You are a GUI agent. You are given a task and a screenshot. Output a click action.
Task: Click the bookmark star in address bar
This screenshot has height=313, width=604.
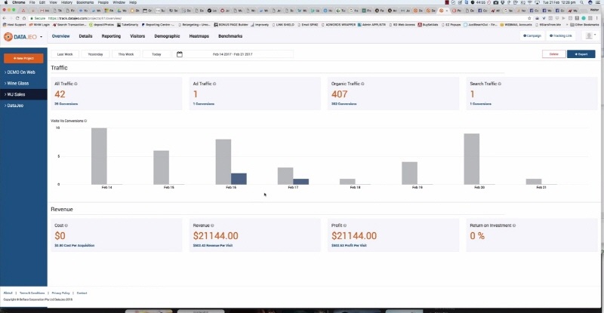click(x=530, y=18)
